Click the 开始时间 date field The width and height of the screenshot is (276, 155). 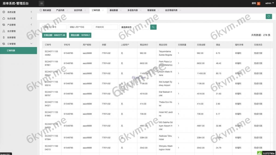(x=106, y=27)
